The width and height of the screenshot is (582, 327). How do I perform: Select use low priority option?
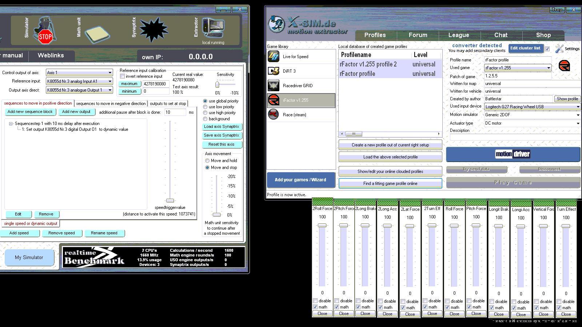pyautogui.click(x=205, y=107)
